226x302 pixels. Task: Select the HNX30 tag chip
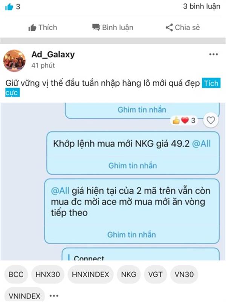[48, 274]
